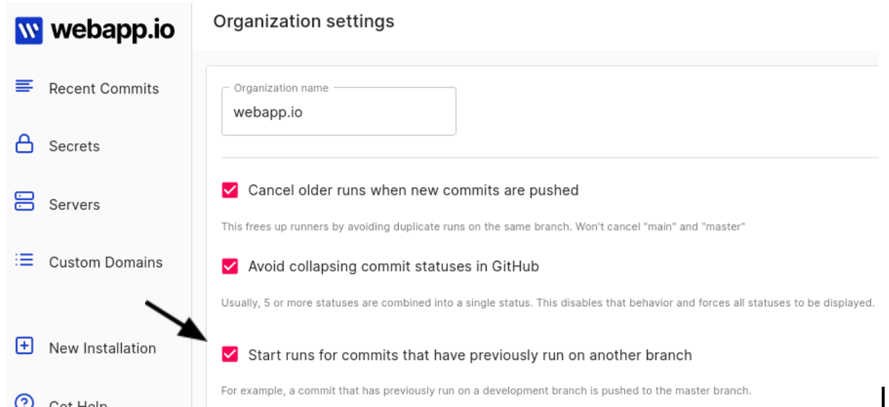Toggle Avoid collapsing commit statuses checkbox
Viewport: 889px width, 407px height.
(230, 267)
